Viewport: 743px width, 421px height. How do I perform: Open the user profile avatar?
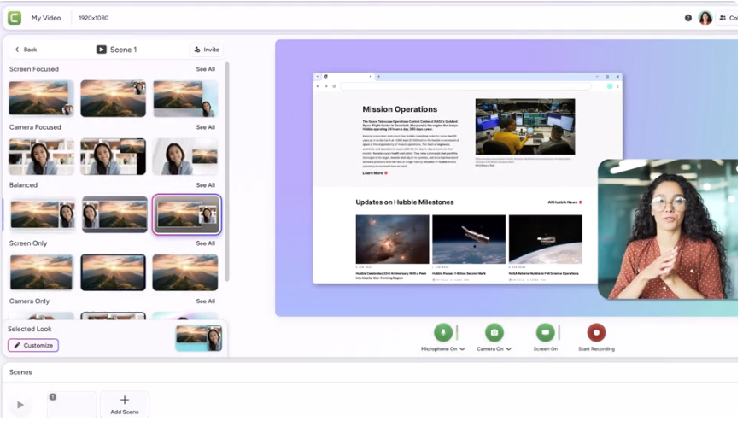705,18
